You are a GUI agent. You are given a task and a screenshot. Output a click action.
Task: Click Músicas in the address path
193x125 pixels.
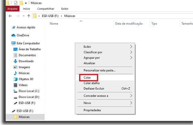point(70,16)
